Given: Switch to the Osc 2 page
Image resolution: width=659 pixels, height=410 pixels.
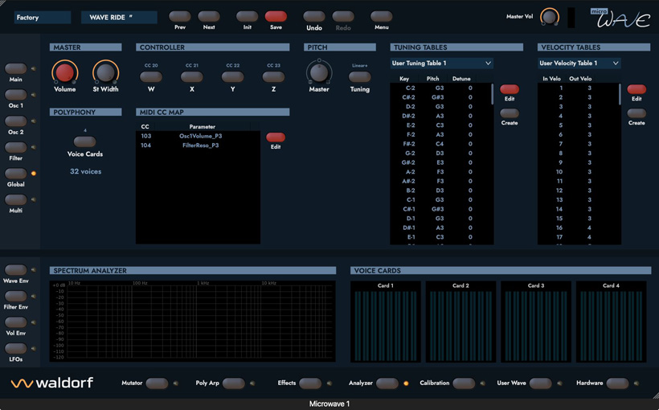Looking at the screenshot, I should click(15, 121).
